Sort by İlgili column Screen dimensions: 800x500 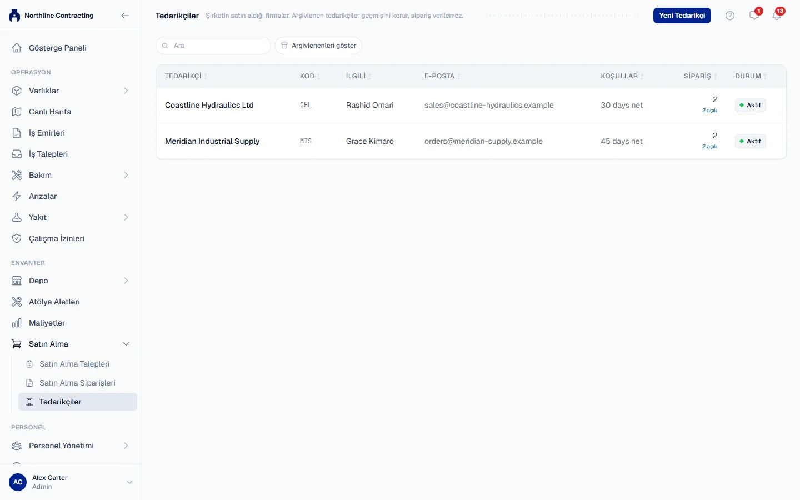coord(359,76)
